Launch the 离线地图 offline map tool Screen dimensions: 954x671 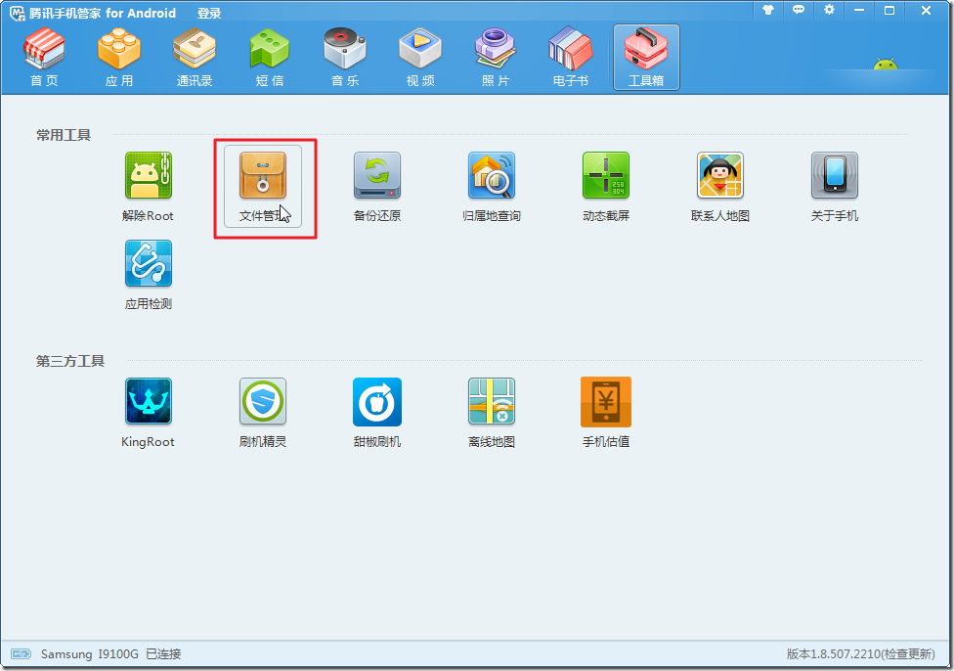tap(492, 413)
